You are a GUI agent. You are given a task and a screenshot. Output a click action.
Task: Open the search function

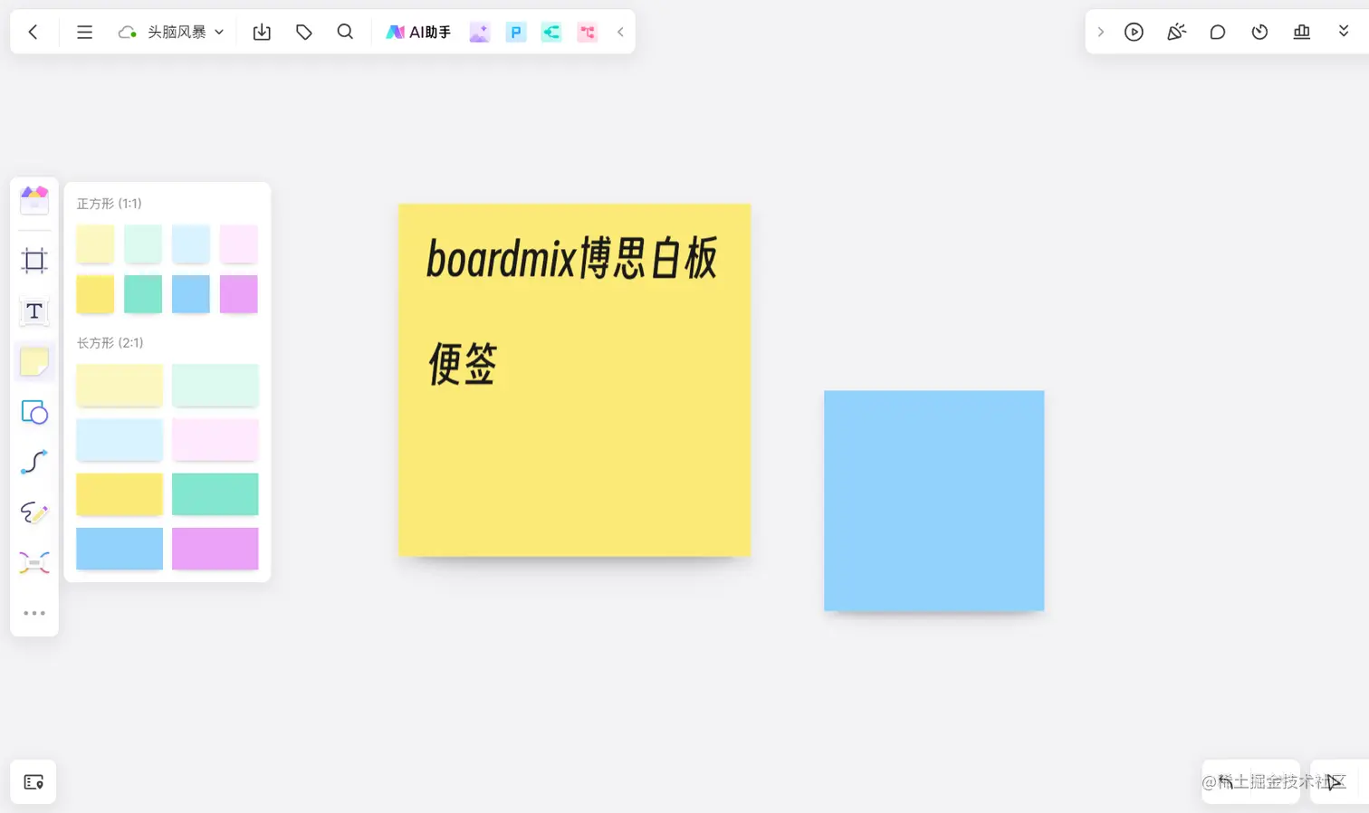point(345,32)
